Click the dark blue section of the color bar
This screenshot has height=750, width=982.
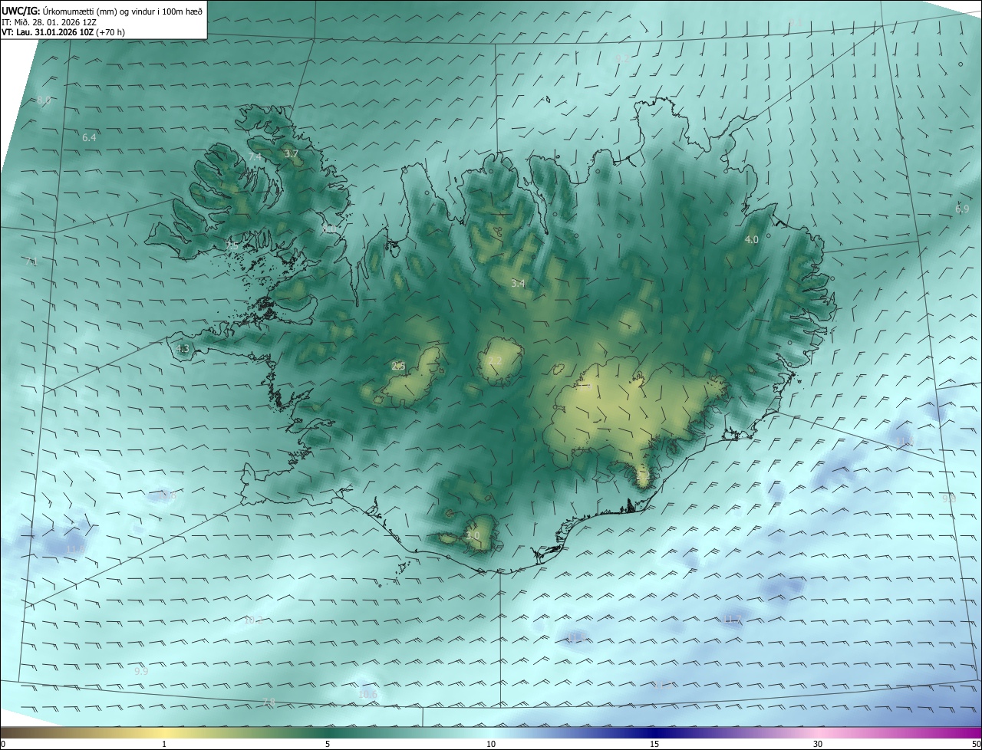pyautogui.click(x=654, y=732)
